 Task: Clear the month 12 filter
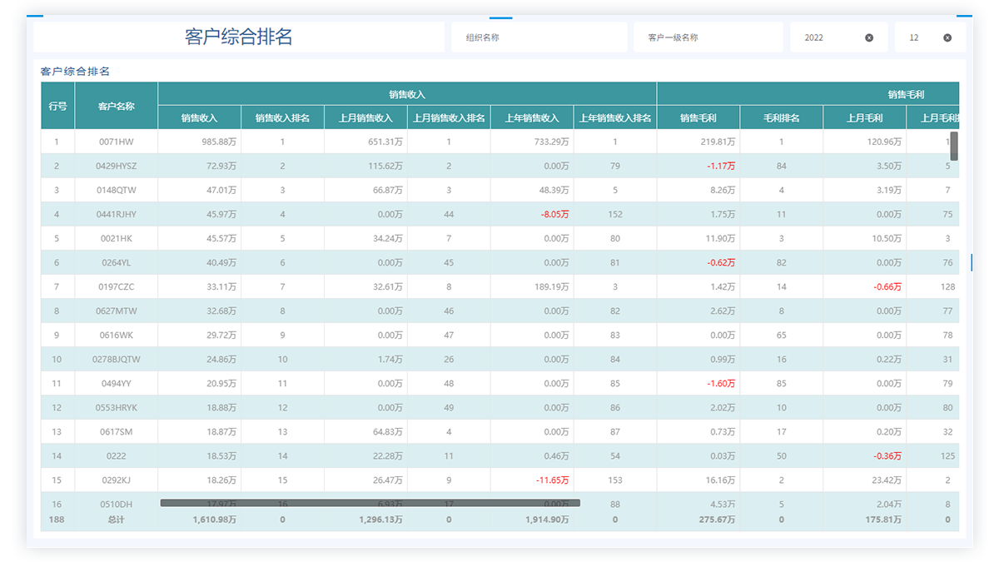(x=947, y=37)
